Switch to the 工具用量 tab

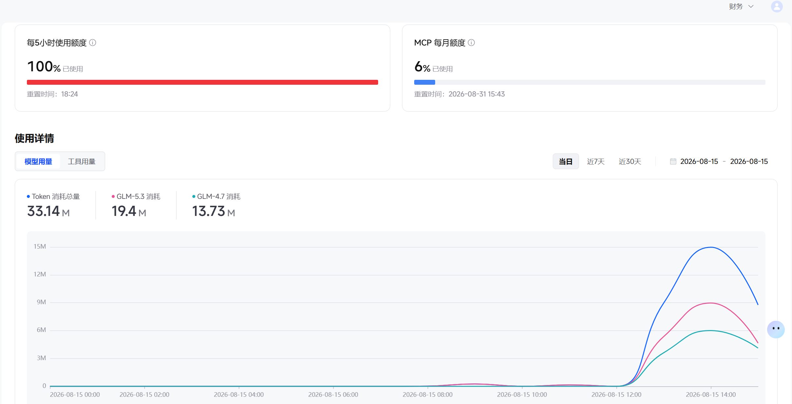coord(82,161)
